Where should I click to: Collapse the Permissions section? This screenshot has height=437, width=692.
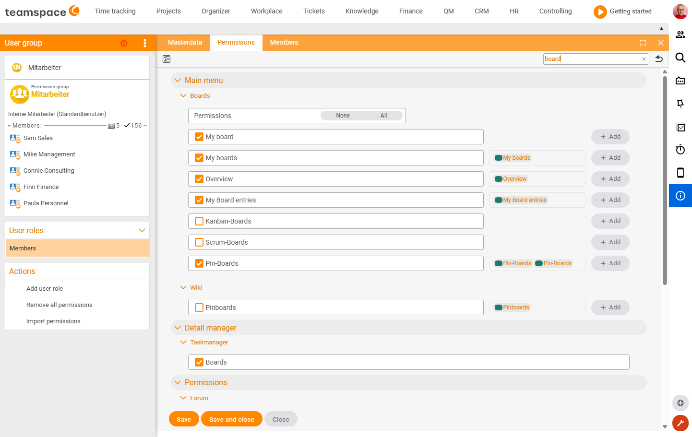(x=178, y=382)
